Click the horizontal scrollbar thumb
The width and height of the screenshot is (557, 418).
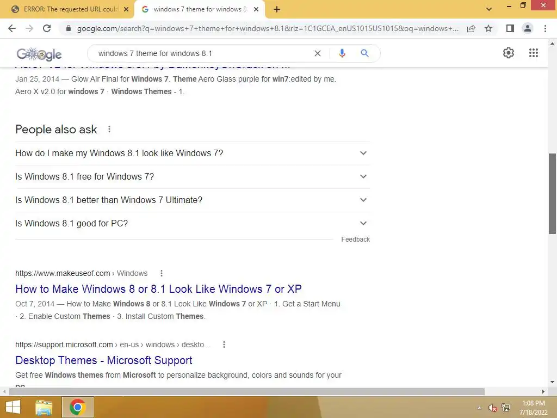point(247,392)
